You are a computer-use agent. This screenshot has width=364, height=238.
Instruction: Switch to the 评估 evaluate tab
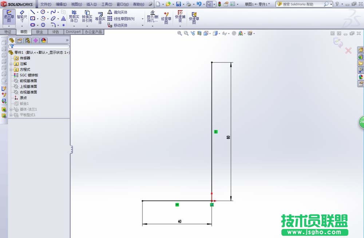tap(55, 32)
